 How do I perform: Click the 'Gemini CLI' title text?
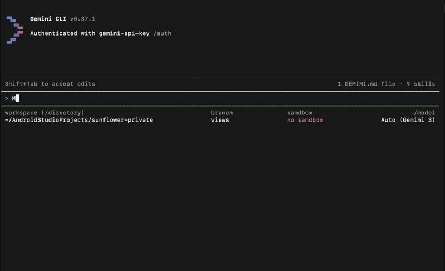click(x=48, y=19)
